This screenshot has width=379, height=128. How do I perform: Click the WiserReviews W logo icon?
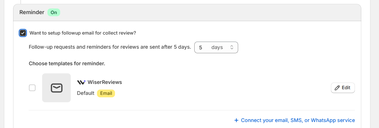point(81,82)
